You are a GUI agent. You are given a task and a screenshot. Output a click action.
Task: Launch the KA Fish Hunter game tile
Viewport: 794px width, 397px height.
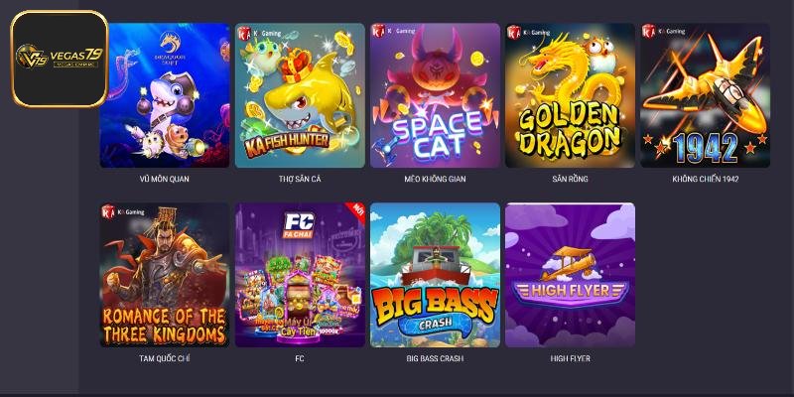[300, 95]
